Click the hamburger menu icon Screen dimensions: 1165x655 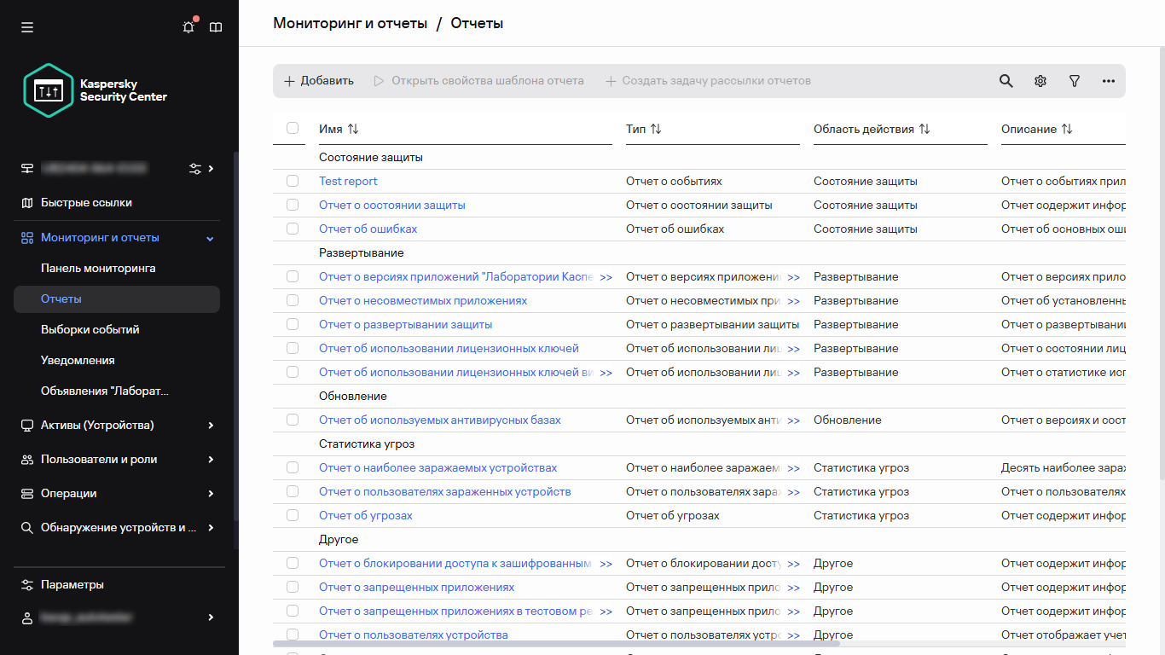click(27, 27)
